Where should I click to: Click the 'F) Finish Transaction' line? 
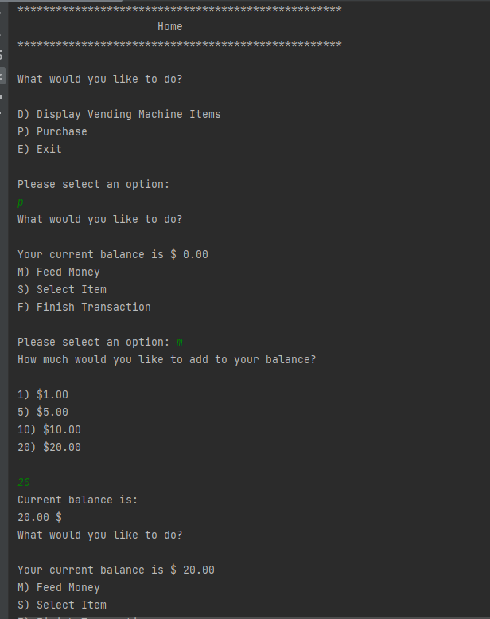[x=84, y=307]
